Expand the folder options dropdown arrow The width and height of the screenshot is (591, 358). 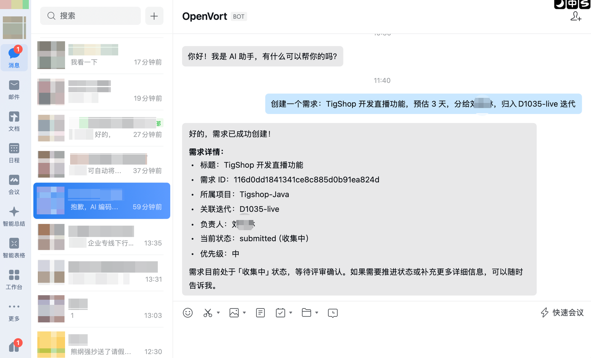point(317,313)
